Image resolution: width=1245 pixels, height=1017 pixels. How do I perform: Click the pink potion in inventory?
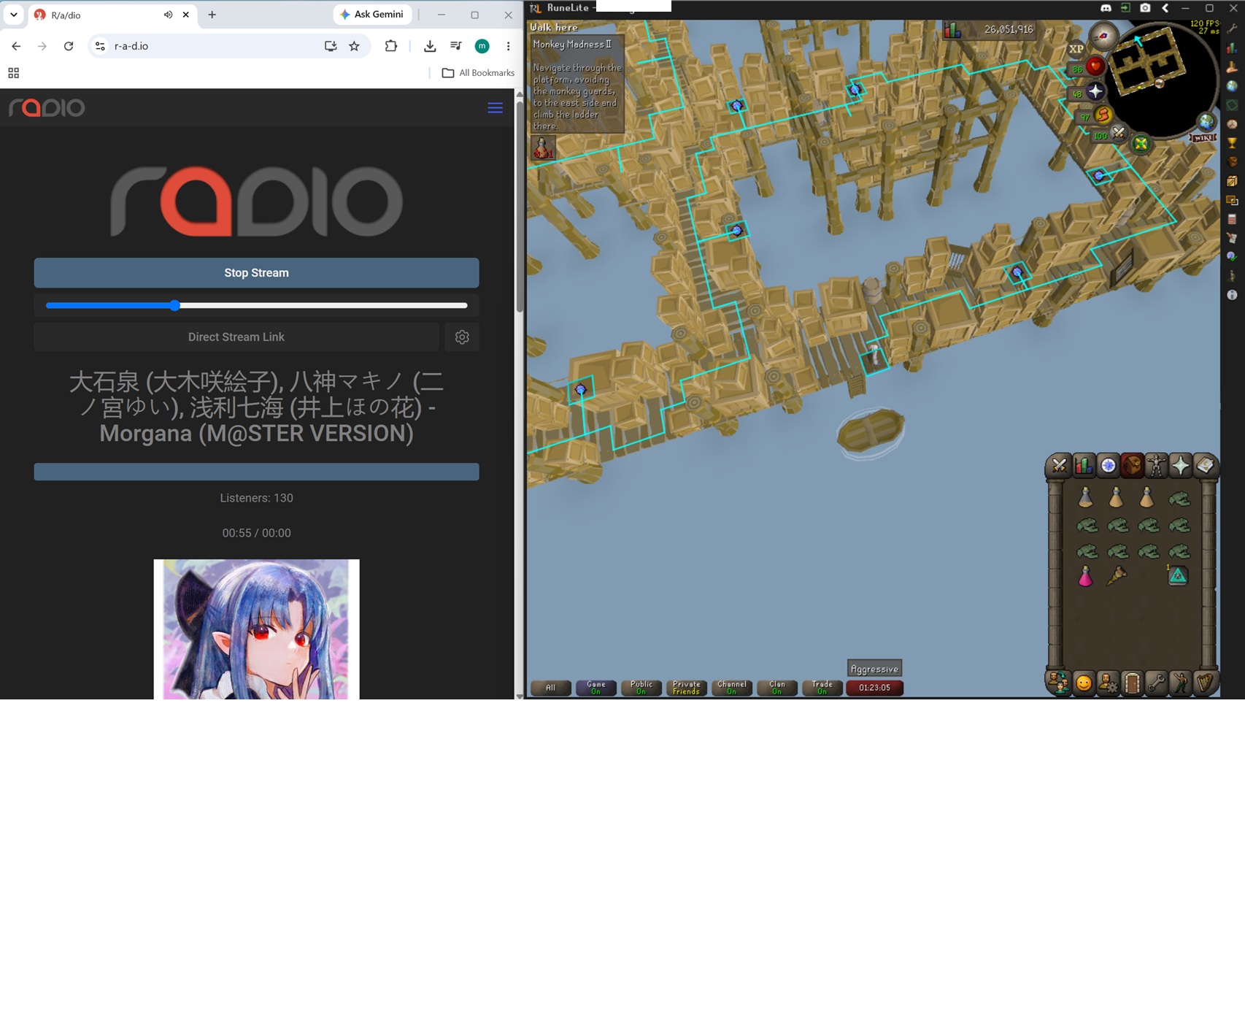point(1086,577)
